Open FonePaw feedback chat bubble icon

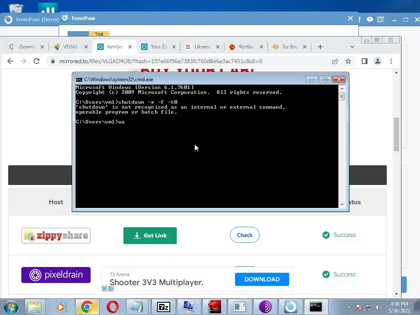tap(370, 20)
